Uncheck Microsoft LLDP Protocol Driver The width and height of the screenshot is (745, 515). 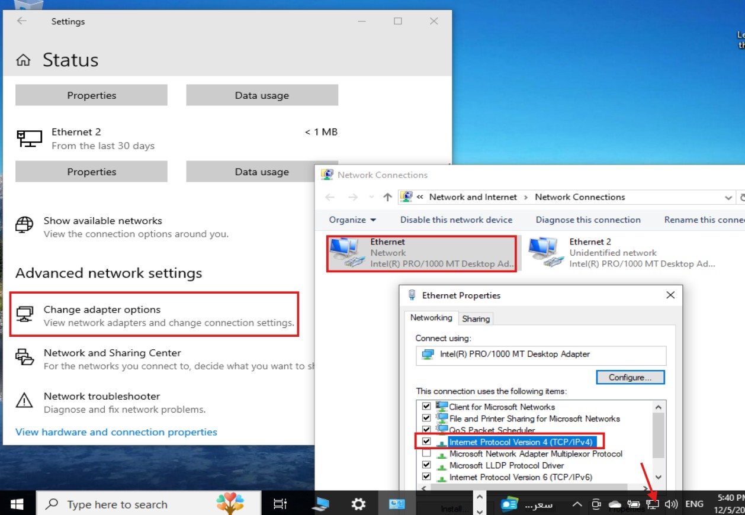click(x=426, y=465)
